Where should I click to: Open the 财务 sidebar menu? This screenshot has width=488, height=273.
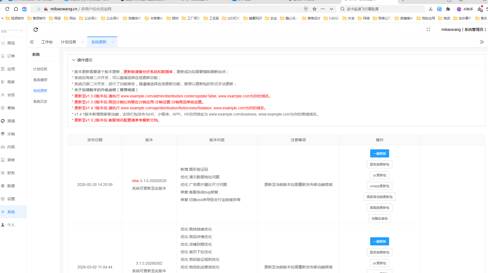click(13, 173)
